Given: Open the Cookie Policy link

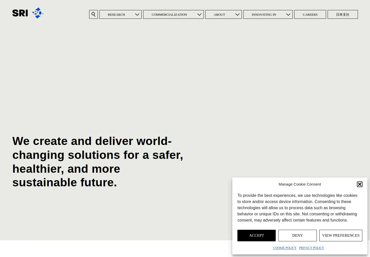Looking at the screenshot, I should pyautogui.click(x=285, y=248).
